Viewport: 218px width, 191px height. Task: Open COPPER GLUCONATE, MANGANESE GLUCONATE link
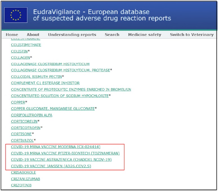click(x=53, y=108)
